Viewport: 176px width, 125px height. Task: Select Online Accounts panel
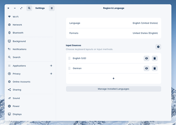(30, 82)
